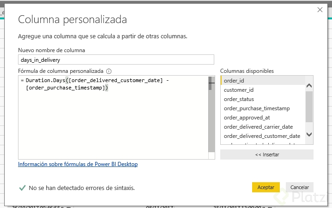Image resolution: width=332 pixels, height=208 pixels.
Task: Click inside the custom column formula editor
Action: 113,117
